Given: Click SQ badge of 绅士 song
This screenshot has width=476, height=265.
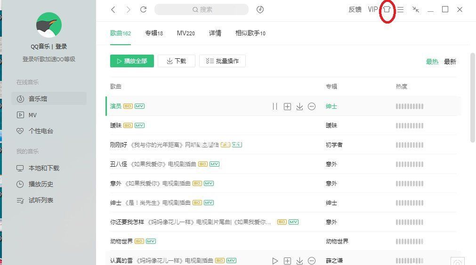Looking at the screenshot, I should [x=197, y=202].
